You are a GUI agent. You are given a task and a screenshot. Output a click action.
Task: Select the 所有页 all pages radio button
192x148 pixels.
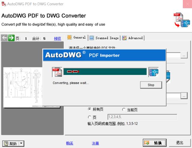[x=89, y=109]
